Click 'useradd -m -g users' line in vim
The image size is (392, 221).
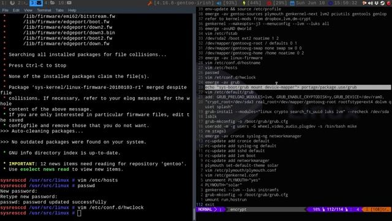click(x=281, y=126)
